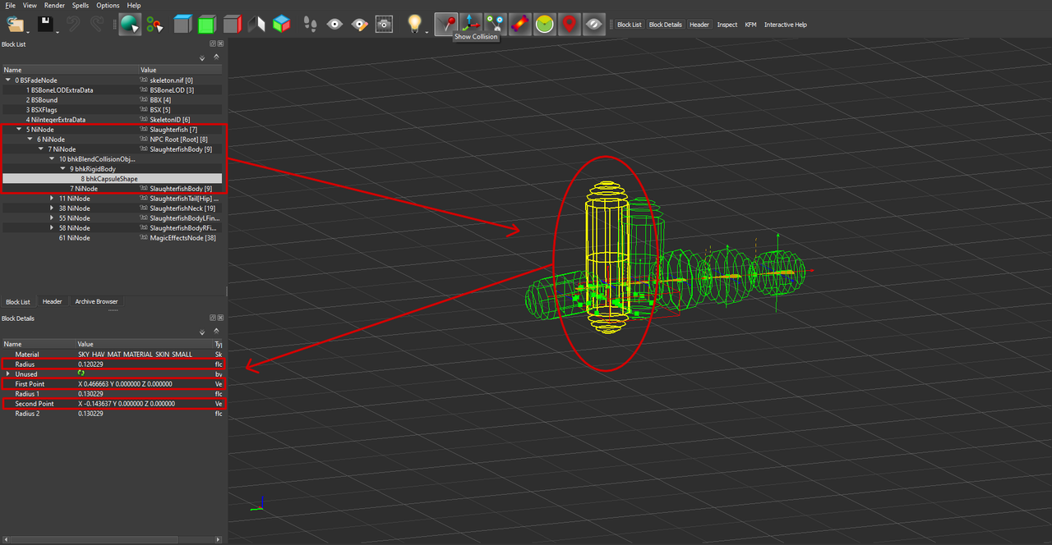The image size is (1052, 545).
Task: Click the User view folded-plane icon
Action: [256, 25]
